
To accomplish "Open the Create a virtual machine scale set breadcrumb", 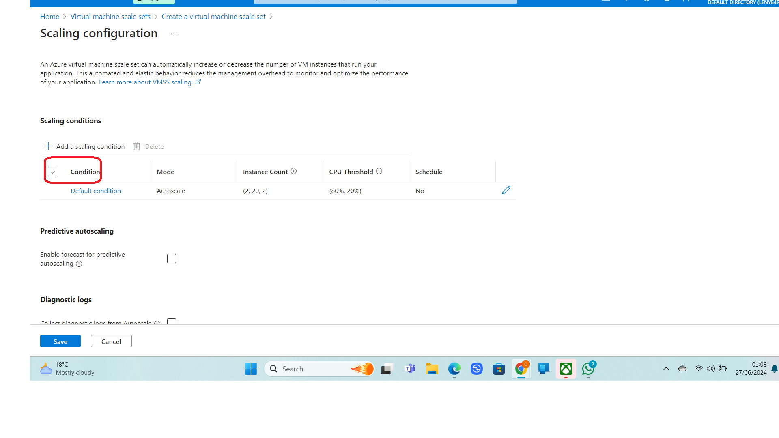I will (x=213, y=17).
